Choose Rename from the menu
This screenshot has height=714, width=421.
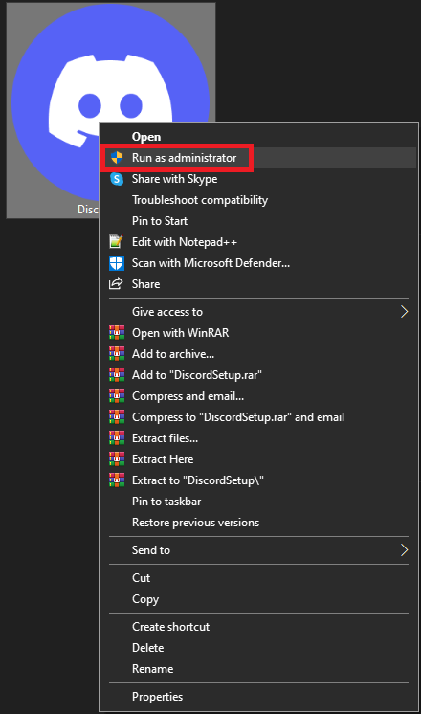click(258, 668)
